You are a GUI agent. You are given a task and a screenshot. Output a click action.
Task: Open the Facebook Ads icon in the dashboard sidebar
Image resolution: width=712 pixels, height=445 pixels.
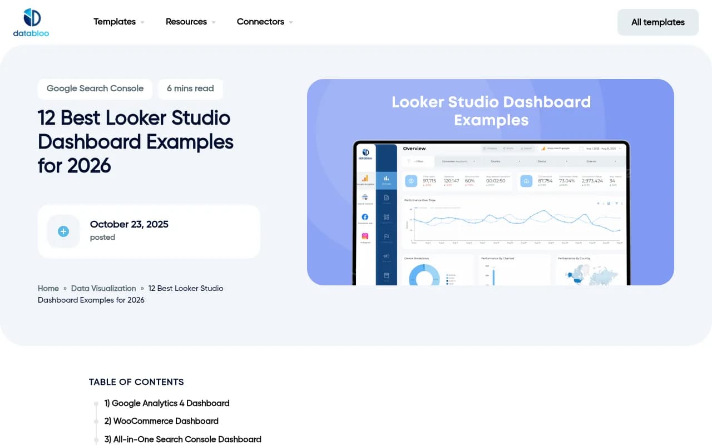365,217
